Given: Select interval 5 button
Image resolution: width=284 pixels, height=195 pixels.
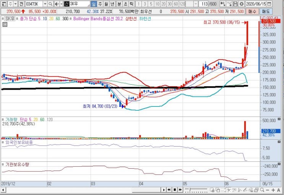Looking at the screenshot, I should tap(151, 4).
